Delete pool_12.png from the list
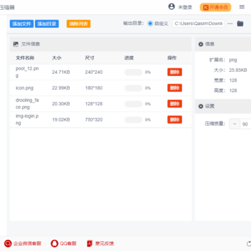Image resolution: width=251 pixels, height=251 pixels. click(x=174, y=72)
